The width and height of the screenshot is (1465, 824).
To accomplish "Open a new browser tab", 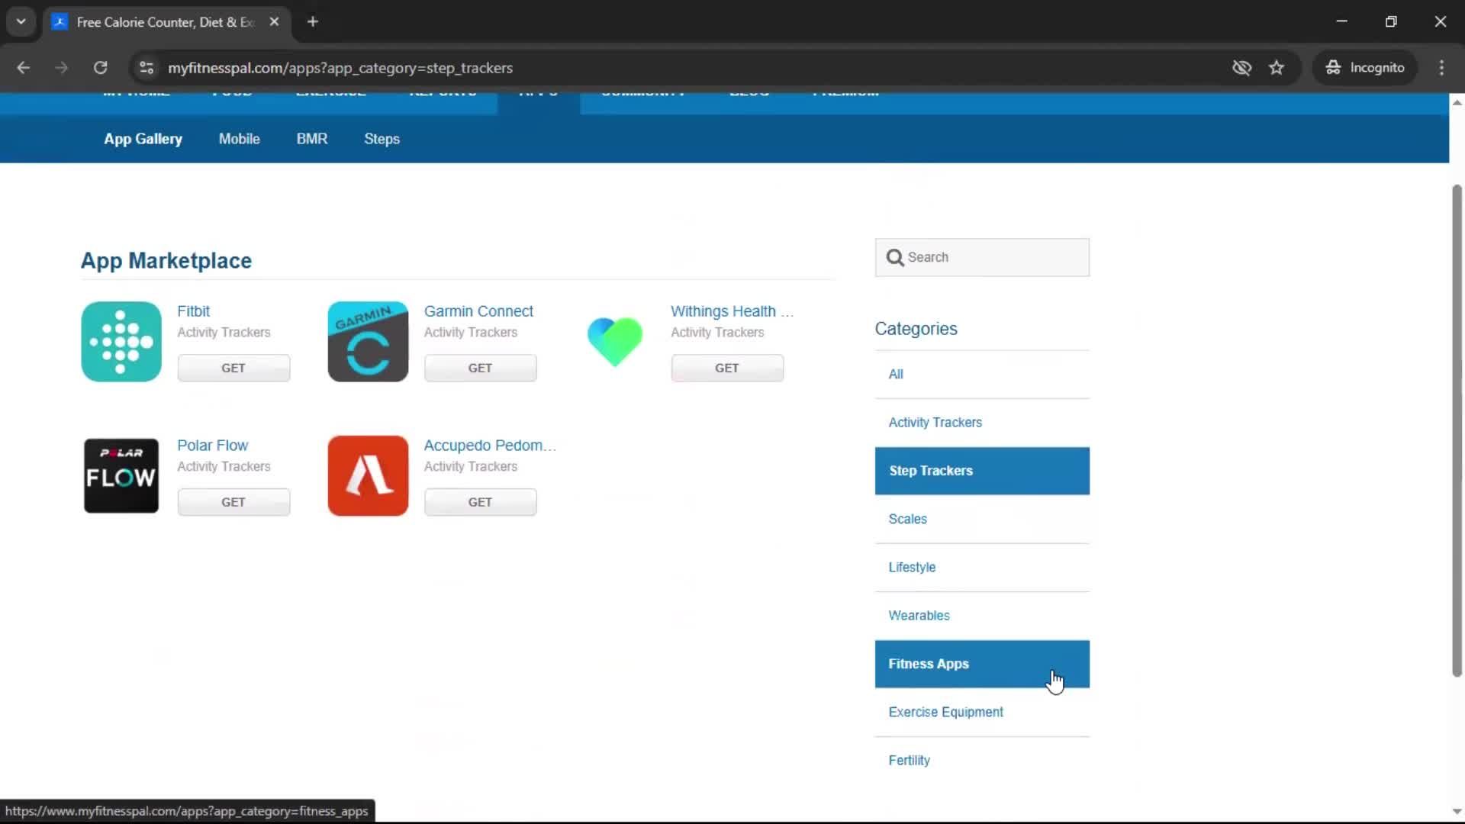I will tap(313, 21).
